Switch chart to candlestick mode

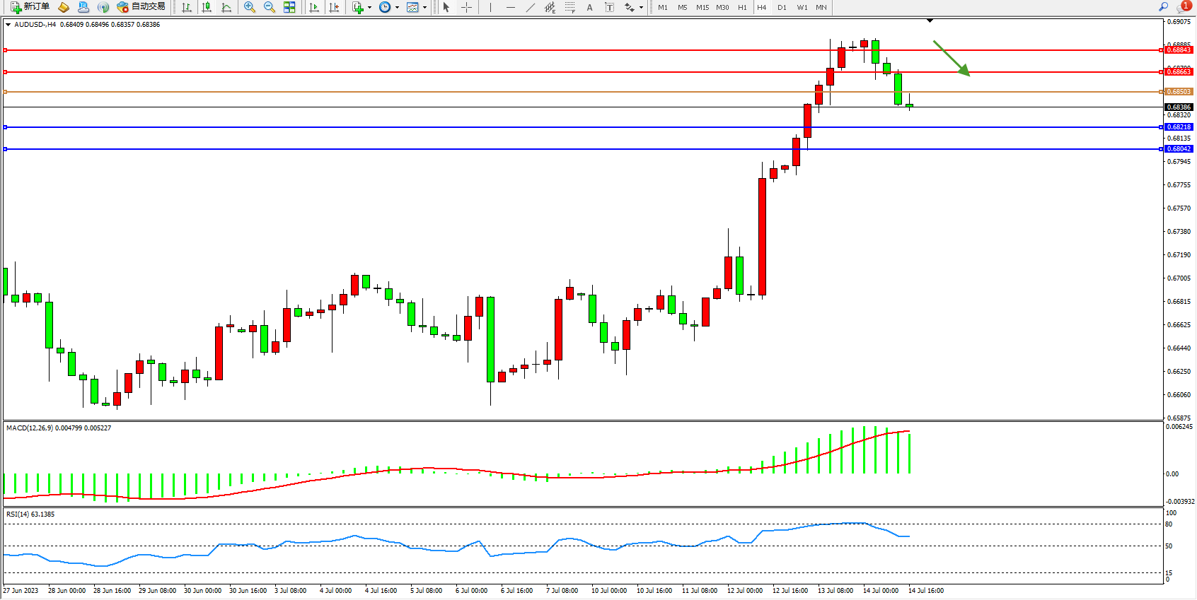coord(207,7)
